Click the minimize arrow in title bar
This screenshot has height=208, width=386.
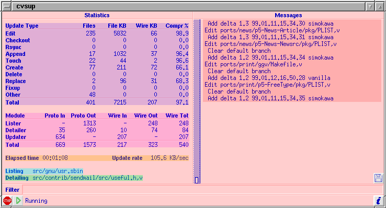point(370,7)
